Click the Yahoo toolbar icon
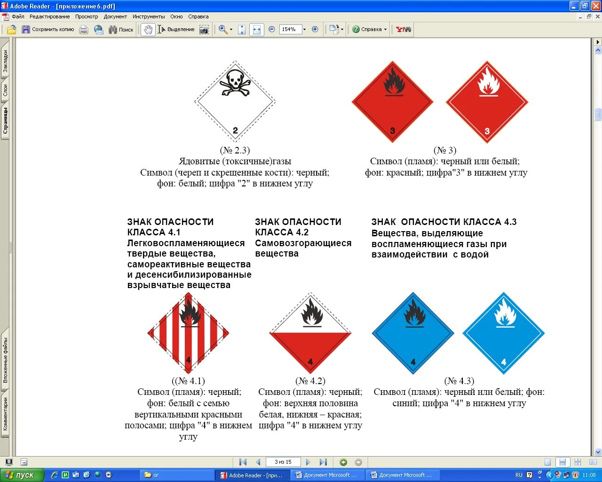 404,29
